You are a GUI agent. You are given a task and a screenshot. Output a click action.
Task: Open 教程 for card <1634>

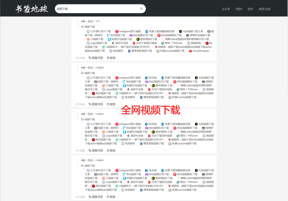tap(111, 151)
